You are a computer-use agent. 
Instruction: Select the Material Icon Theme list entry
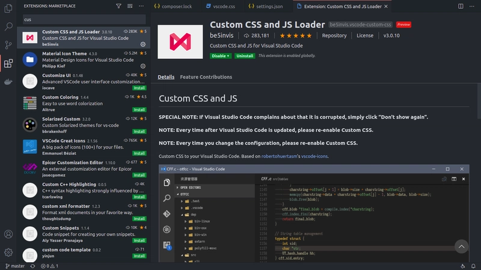pos(84,60)
